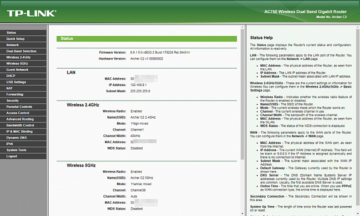This screenshot has width=360, height=216.
Task: Click the TP-LINK logo
Action: [x=31, y=13]
